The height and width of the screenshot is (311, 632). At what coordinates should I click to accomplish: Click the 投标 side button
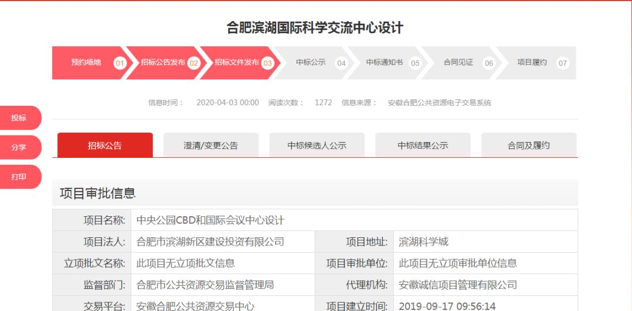[19, 118]
